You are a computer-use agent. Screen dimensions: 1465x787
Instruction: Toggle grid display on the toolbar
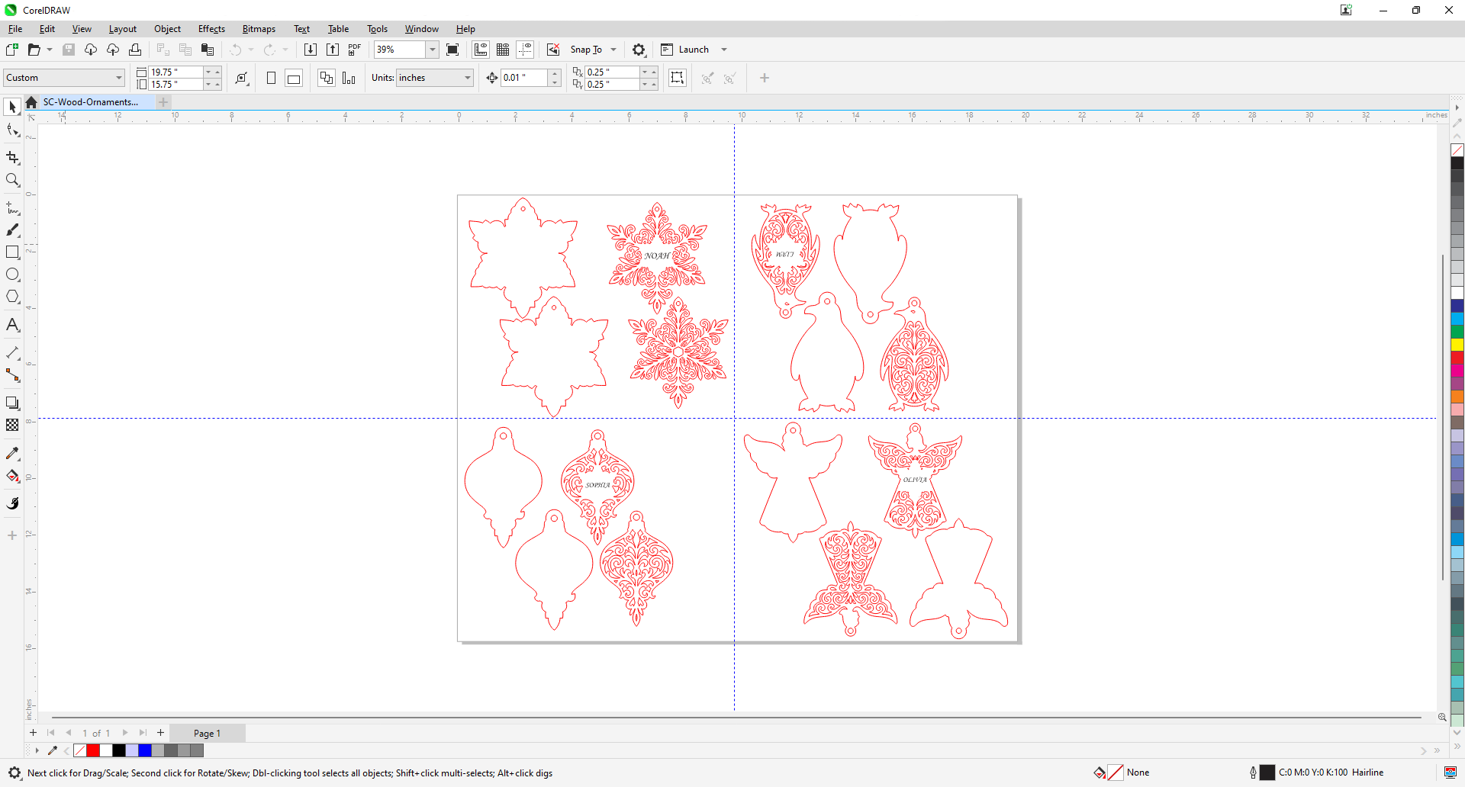coord(503,50)
